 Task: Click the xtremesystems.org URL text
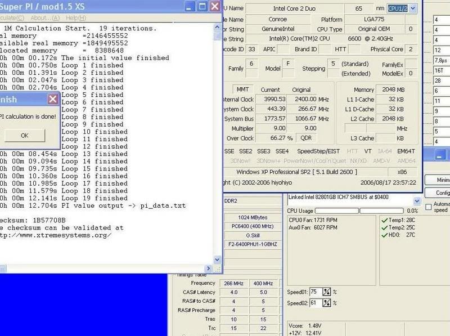click(56, 235)
